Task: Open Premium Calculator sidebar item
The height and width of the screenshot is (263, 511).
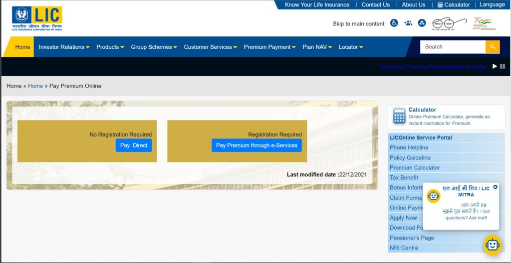Action: click(415, 168)
